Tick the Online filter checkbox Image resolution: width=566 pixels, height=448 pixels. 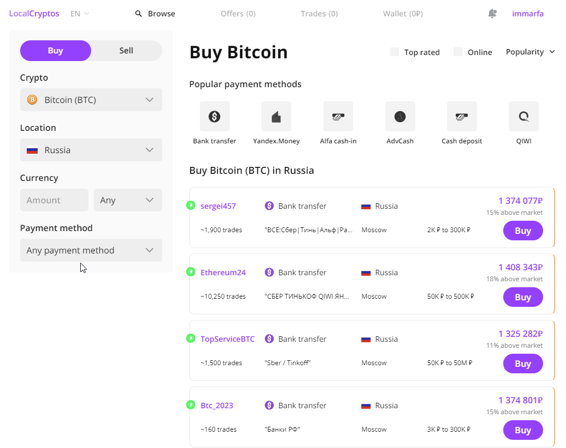458,52
